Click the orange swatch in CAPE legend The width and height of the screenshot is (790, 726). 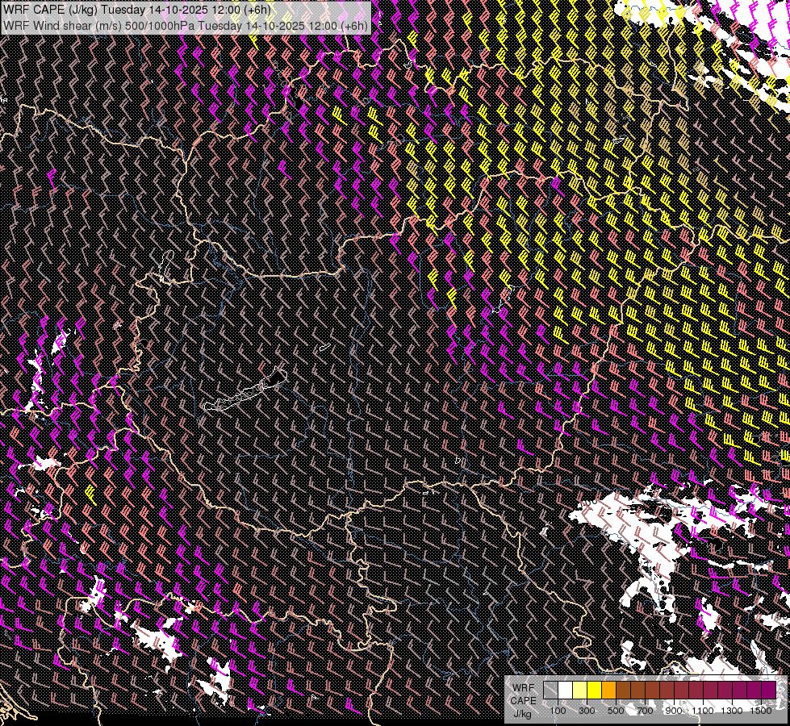pos(608,691)
